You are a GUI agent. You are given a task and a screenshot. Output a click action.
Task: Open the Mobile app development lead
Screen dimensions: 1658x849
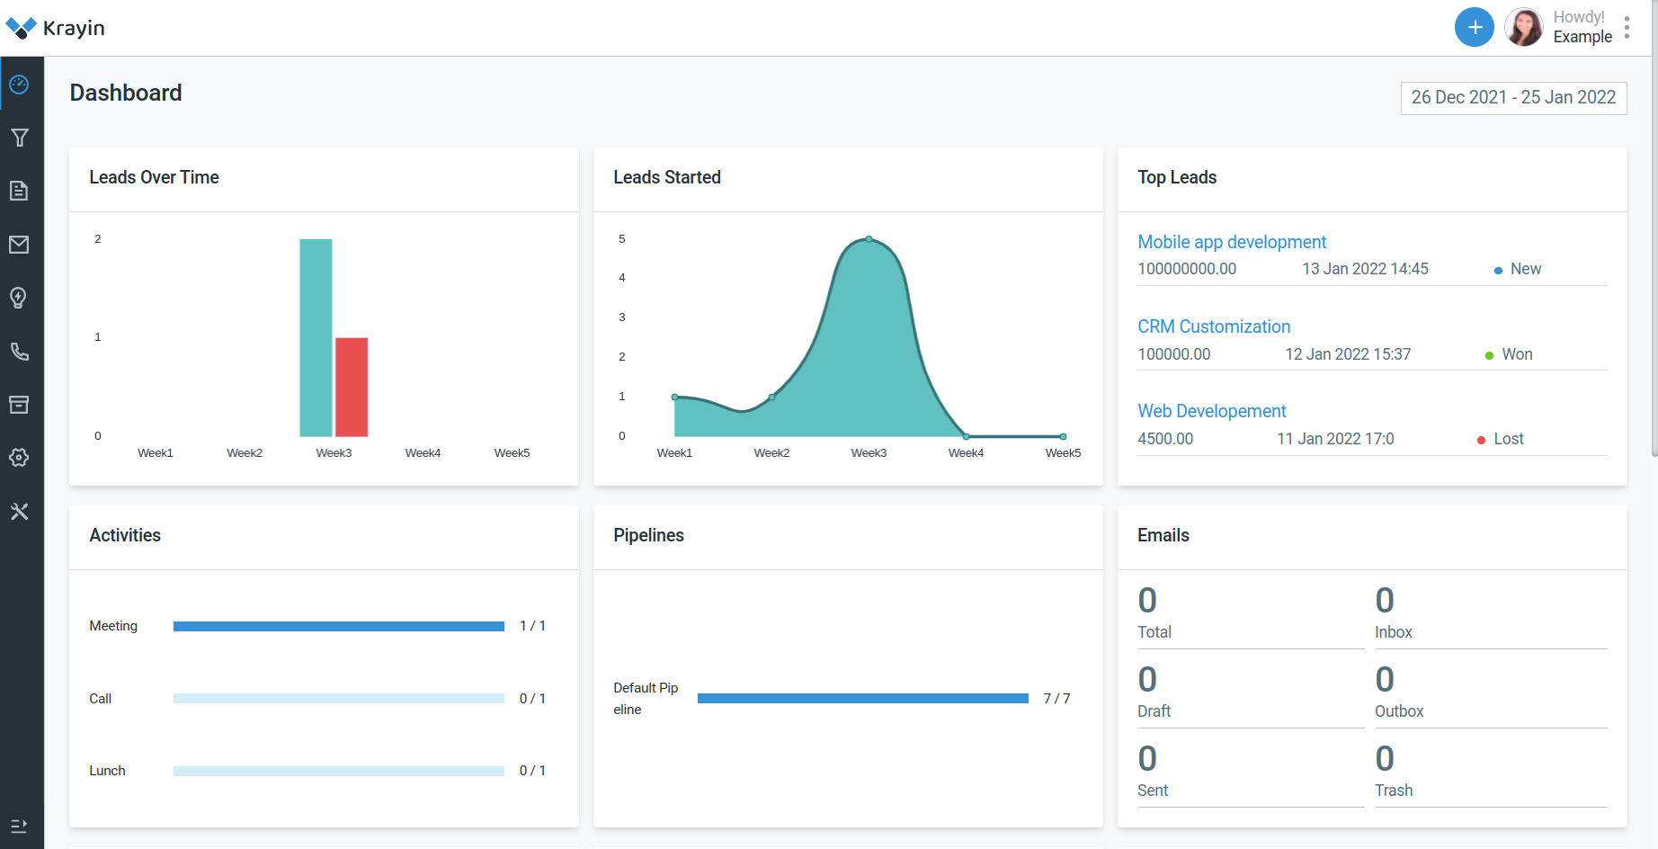pos(1231,242)
